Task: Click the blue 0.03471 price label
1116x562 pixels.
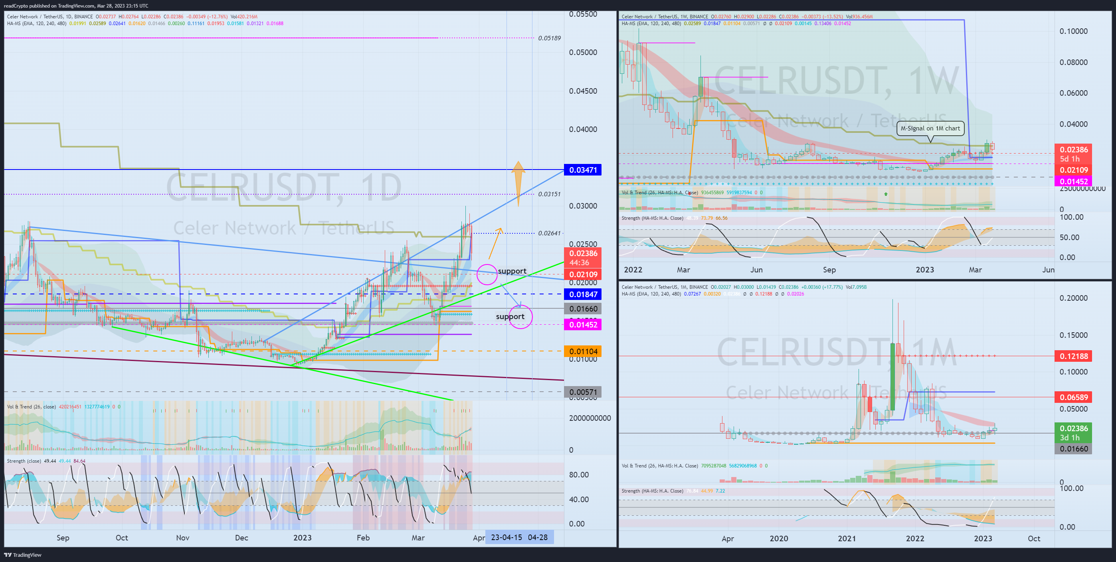Action: tap(583, 170)
